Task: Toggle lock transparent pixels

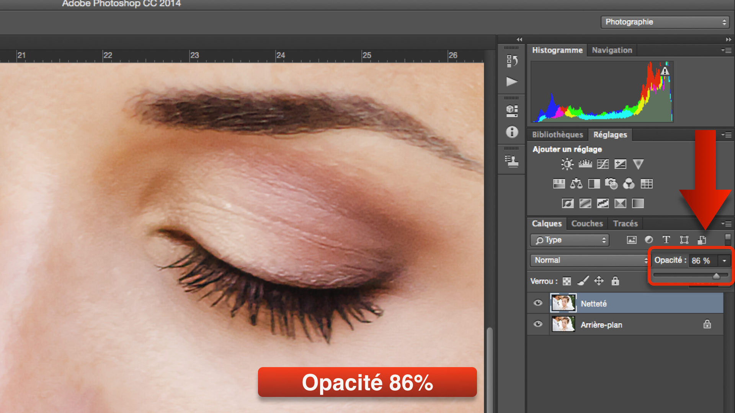Action: click(x=567, y=281)
